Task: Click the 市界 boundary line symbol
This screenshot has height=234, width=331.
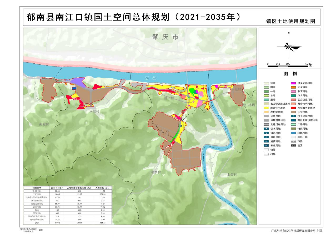Action: pos(293,141)
